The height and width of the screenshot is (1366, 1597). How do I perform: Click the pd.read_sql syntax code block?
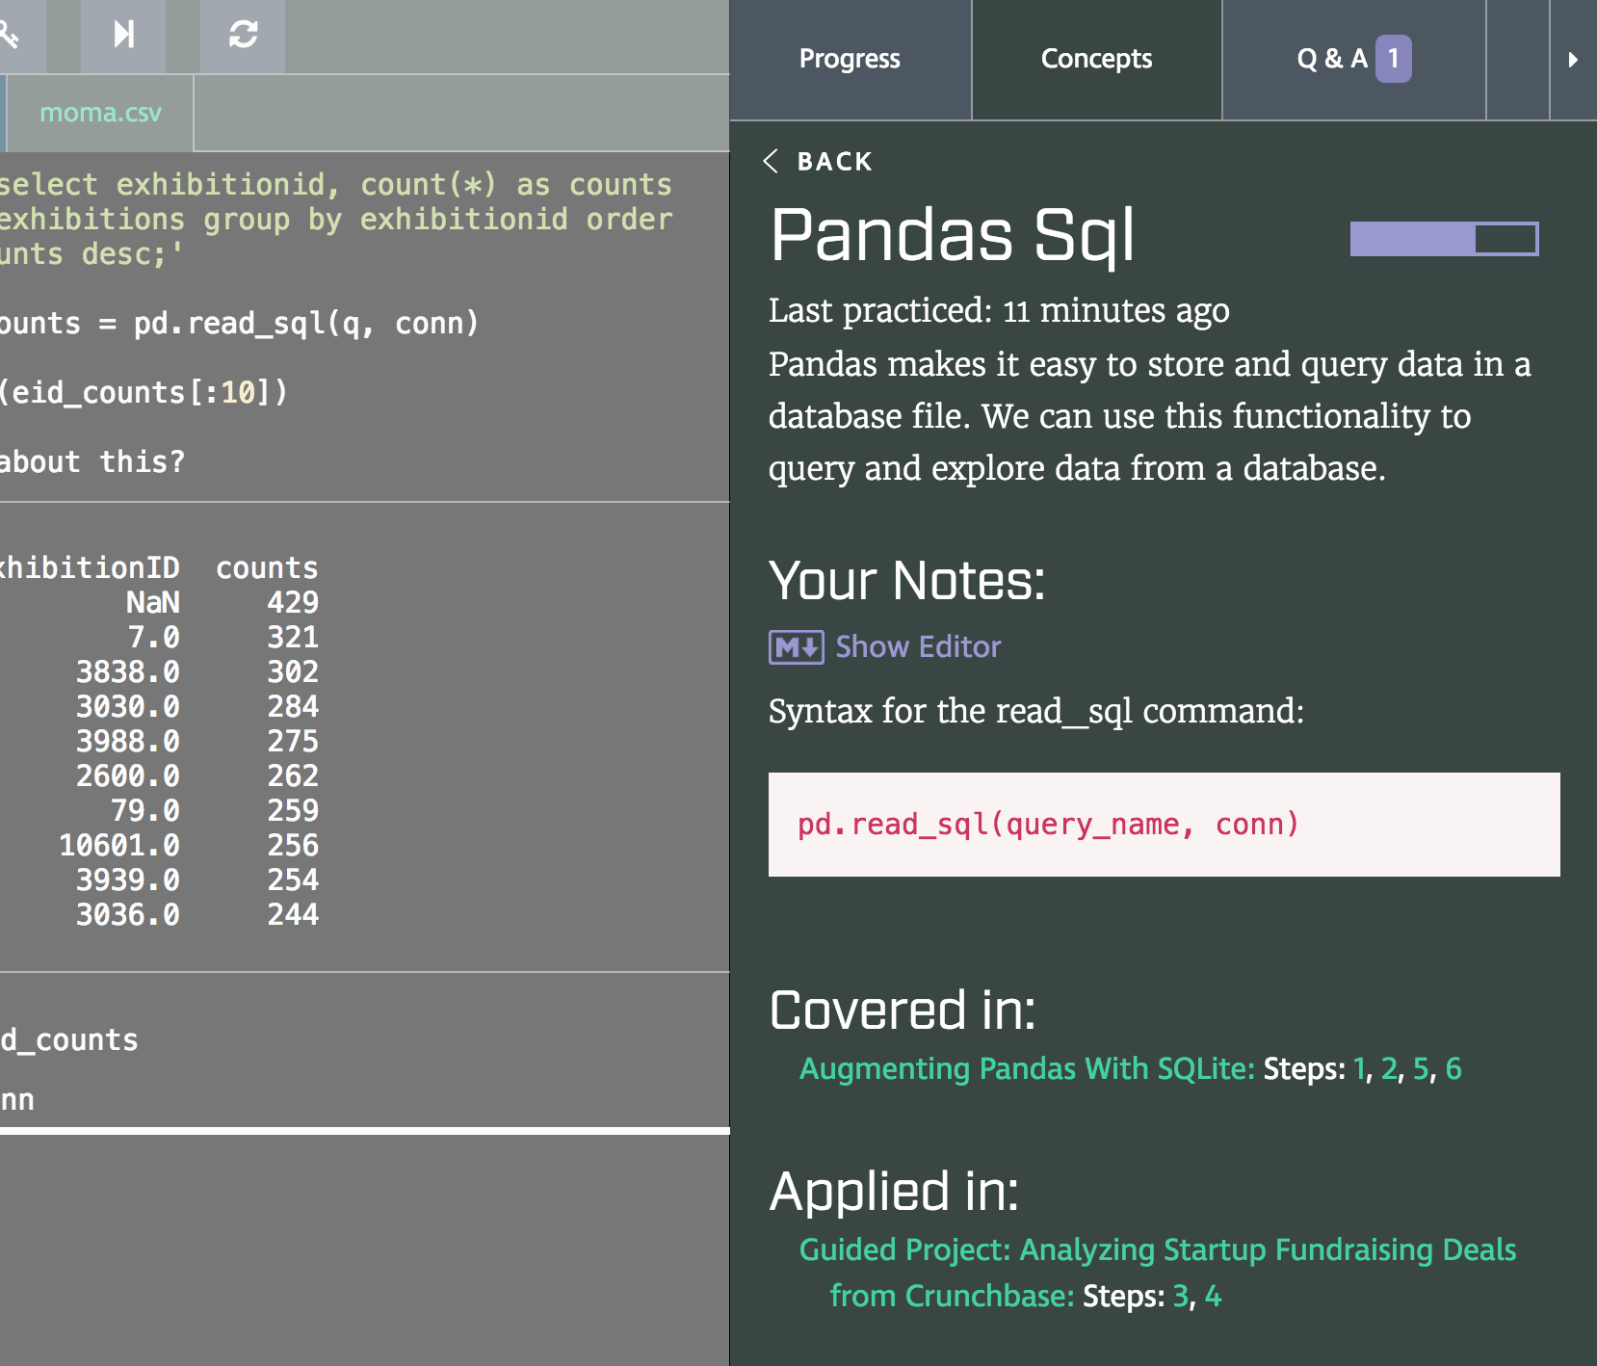1164,825
